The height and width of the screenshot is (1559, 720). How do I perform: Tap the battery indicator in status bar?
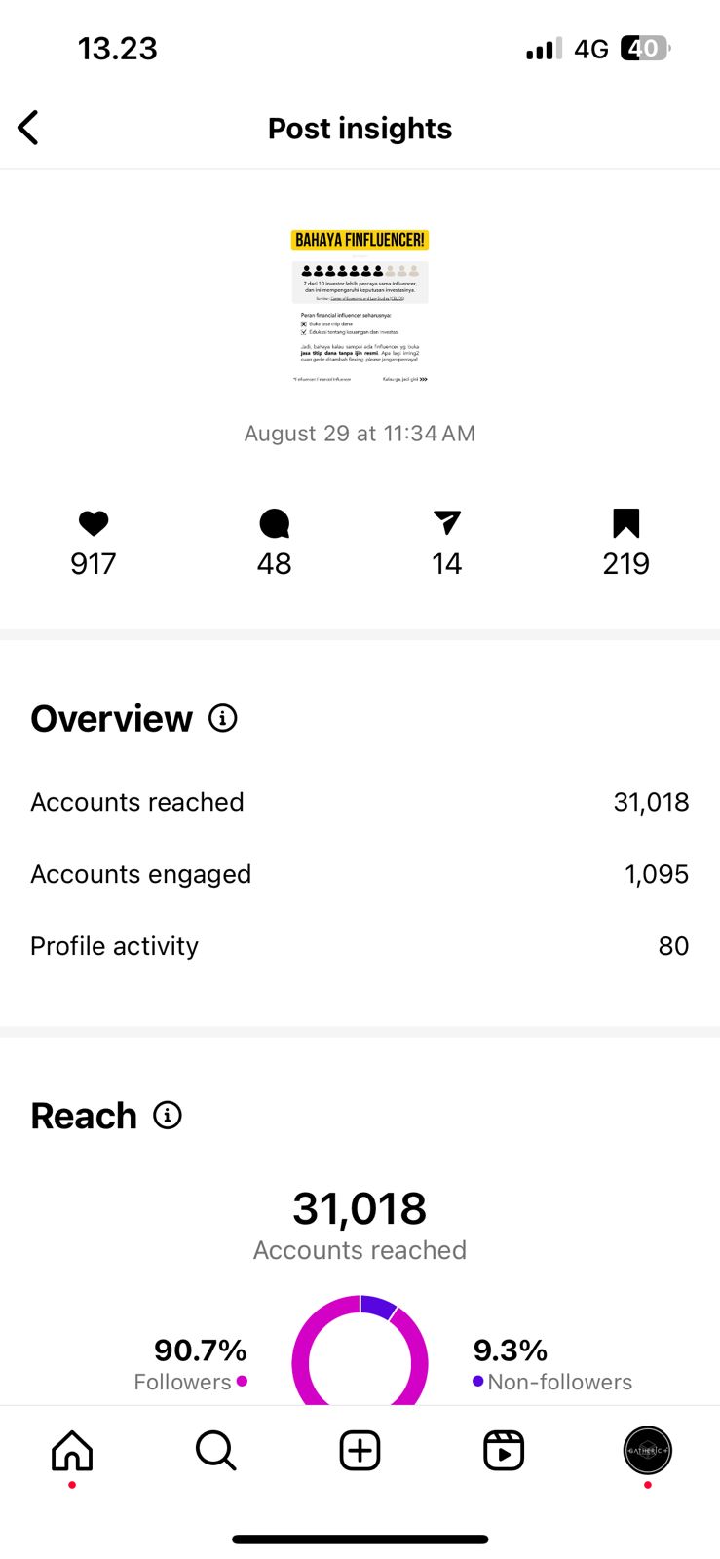(645, 49)
